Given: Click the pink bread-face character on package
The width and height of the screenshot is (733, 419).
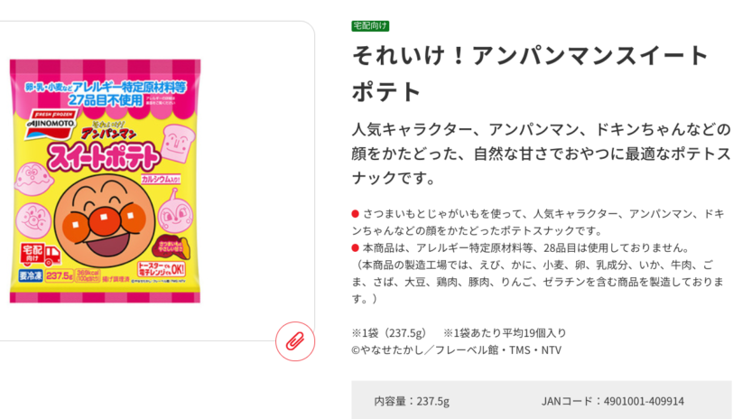Looking at the screenshot, I should [178, 143].
